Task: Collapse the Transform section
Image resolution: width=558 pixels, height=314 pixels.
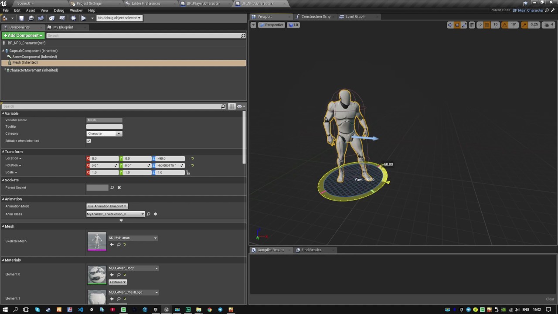Action: [x=3, y=152]
